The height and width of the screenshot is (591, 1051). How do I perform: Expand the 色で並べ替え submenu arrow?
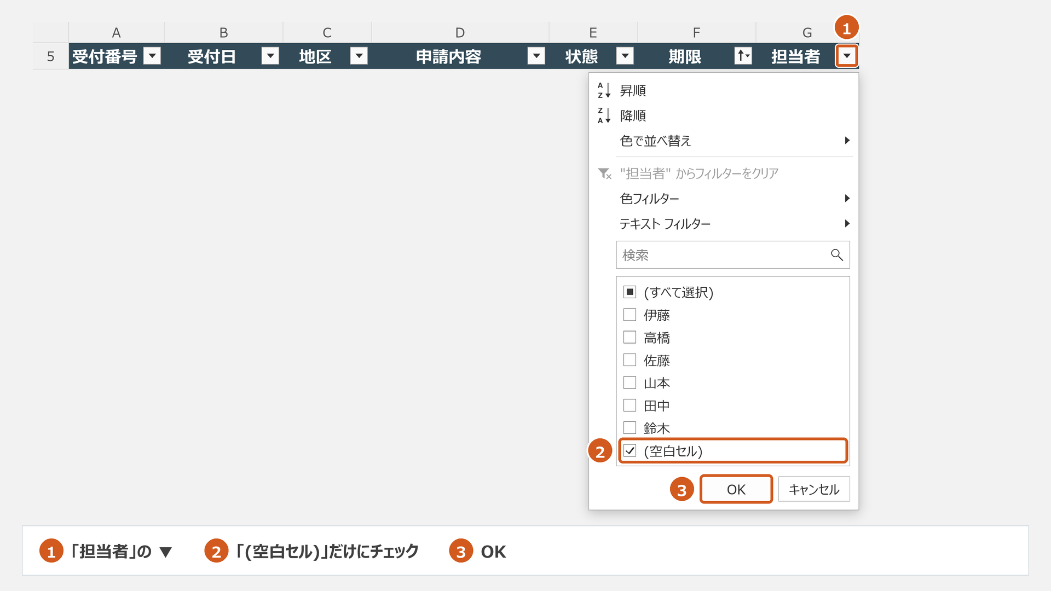847,141
